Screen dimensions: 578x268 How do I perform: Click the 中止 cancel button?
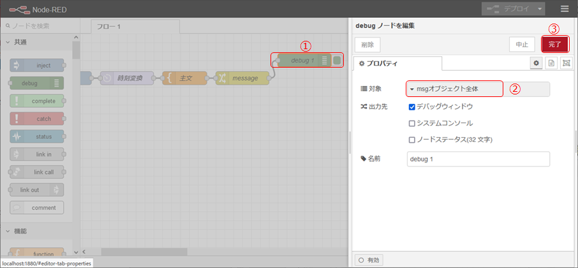pyautogui.click(x=522, y=44)
